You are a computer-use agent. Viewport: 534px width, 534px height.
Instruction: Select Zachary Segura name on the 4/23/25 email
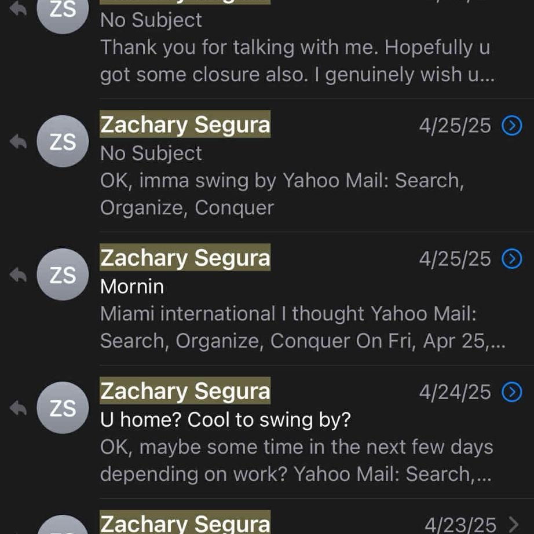point(185,524)
